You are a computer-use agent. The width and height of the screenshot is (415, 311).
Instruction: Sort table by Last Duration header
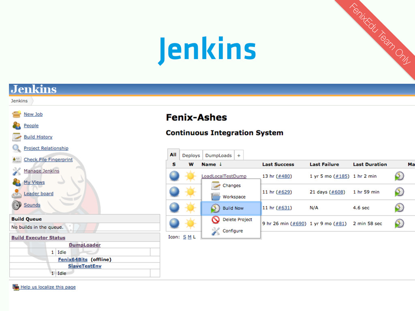point(370,164)
